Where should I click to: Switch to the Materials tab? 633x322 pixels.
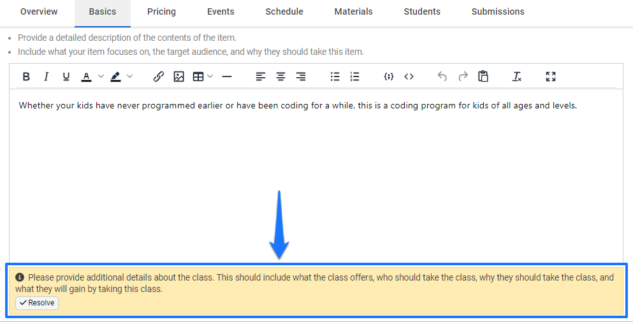[354, 11]
